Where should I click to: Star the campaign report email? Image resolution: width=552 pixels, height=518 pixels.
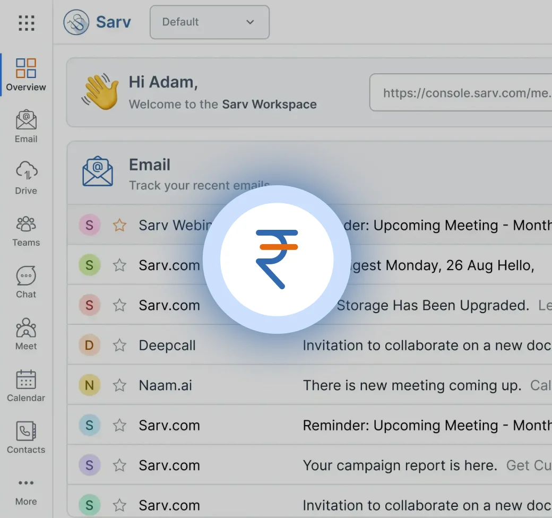[120, 465]
